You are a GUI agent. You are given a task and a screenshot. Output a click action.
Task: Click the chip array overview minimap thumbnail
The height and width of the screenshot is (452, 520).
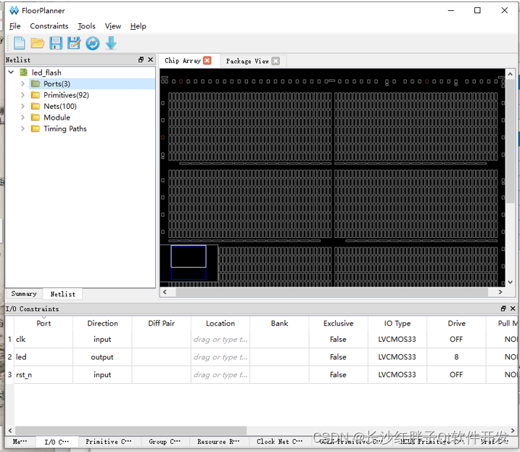[x=189, y=263]
